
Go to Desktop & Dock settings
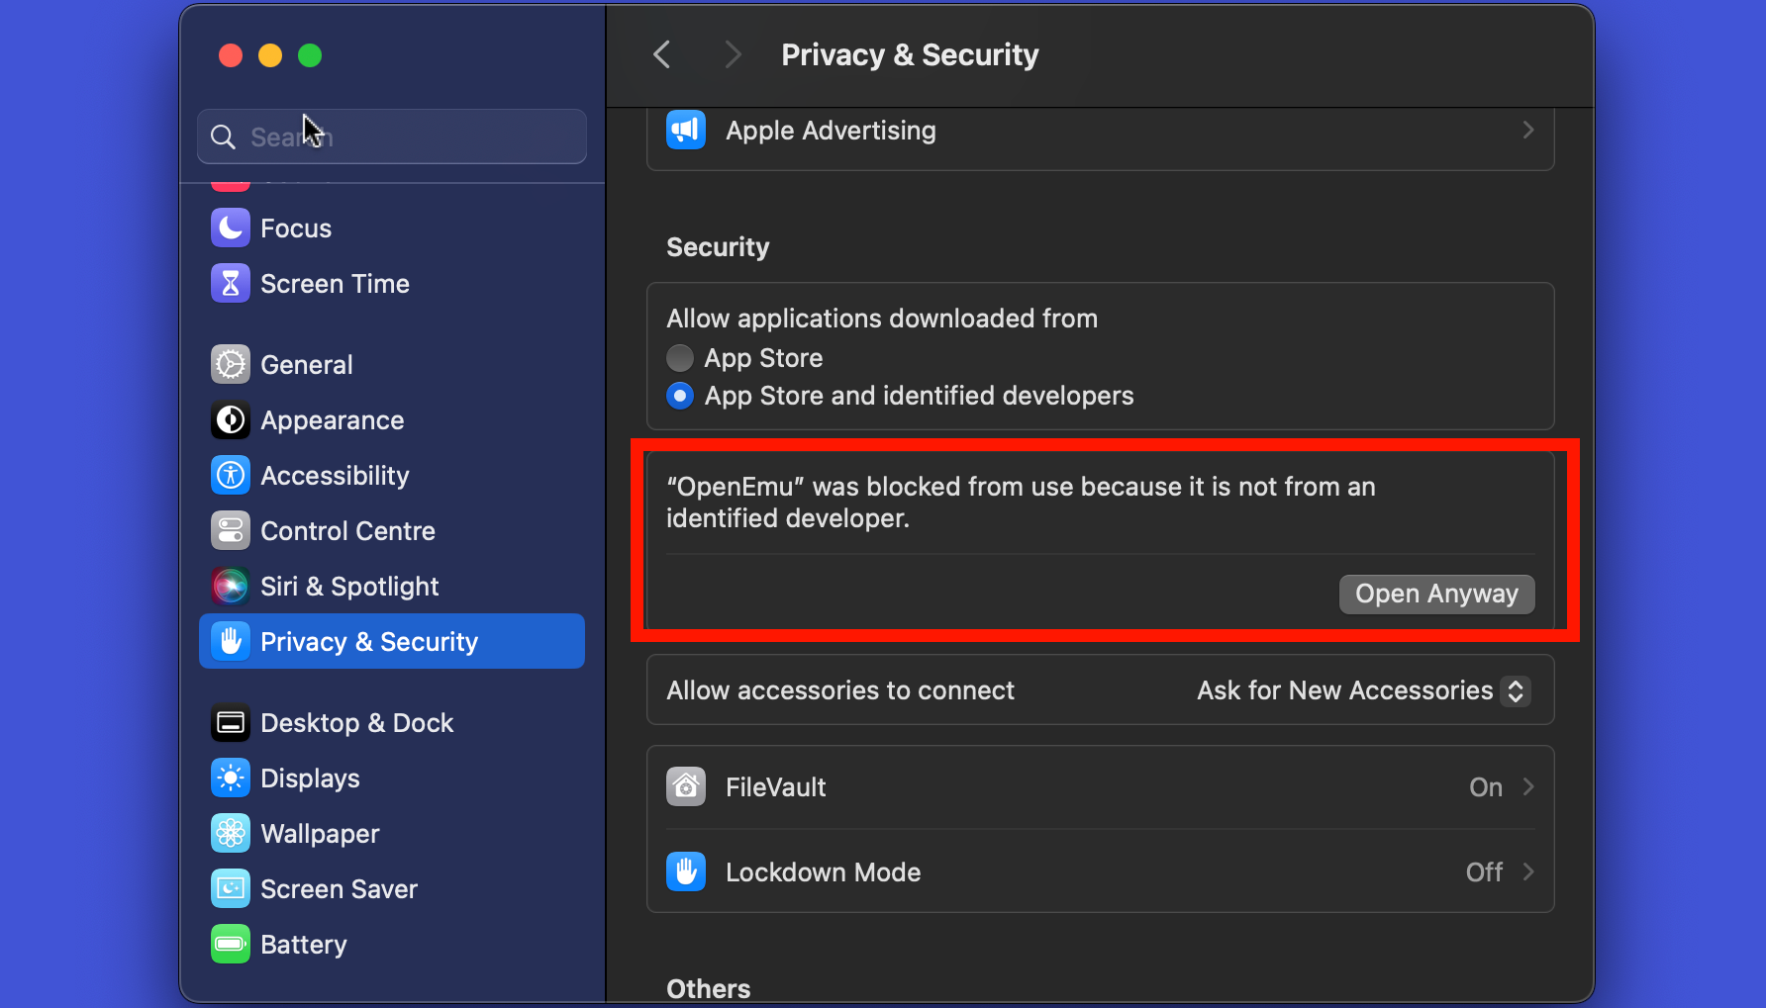tap(356, 723)
